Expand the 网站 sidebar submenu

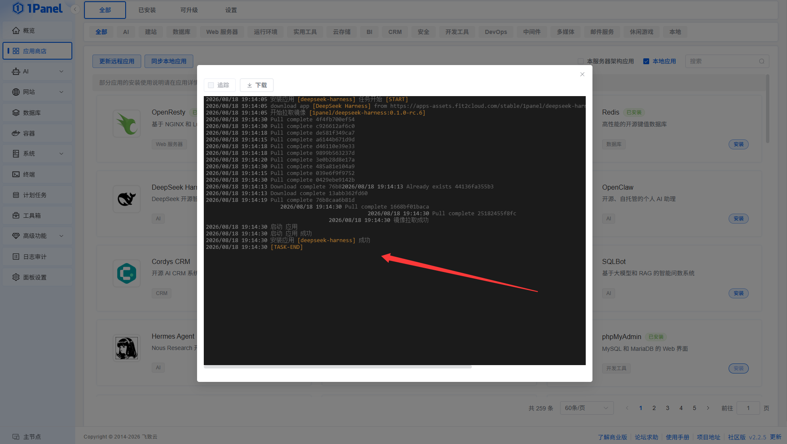click(x=61, y=92)
